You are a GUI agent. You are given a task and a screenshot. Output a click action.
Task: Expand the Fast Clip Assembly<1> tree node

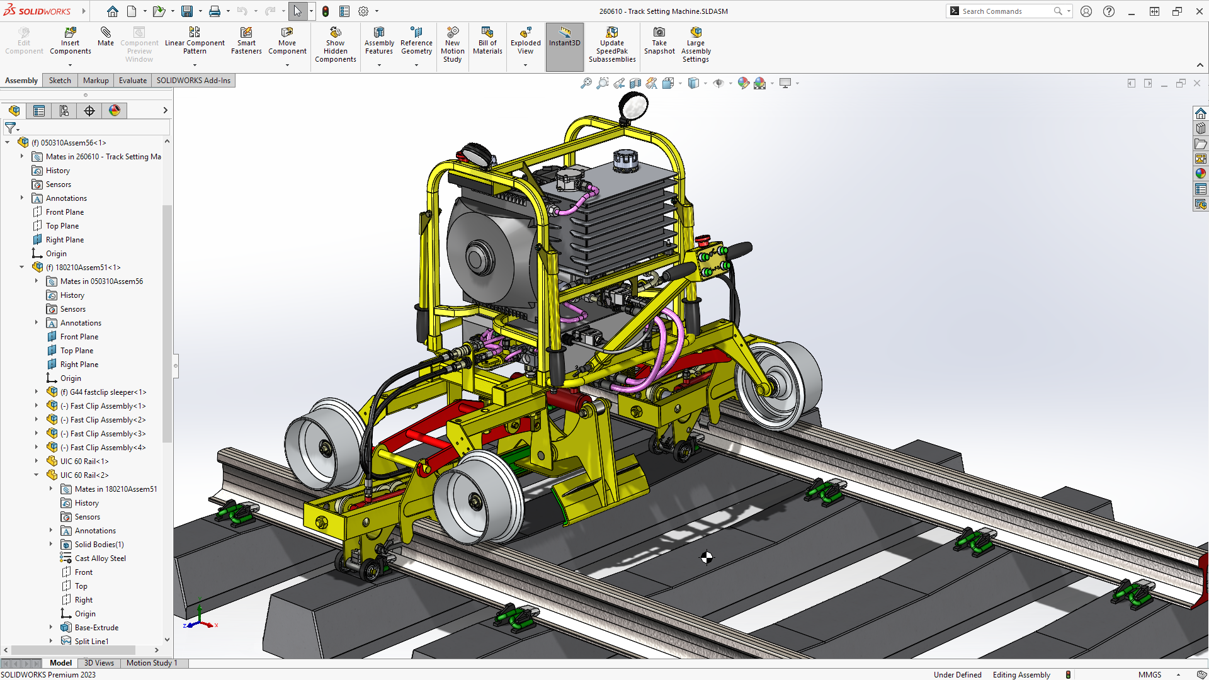36,405
